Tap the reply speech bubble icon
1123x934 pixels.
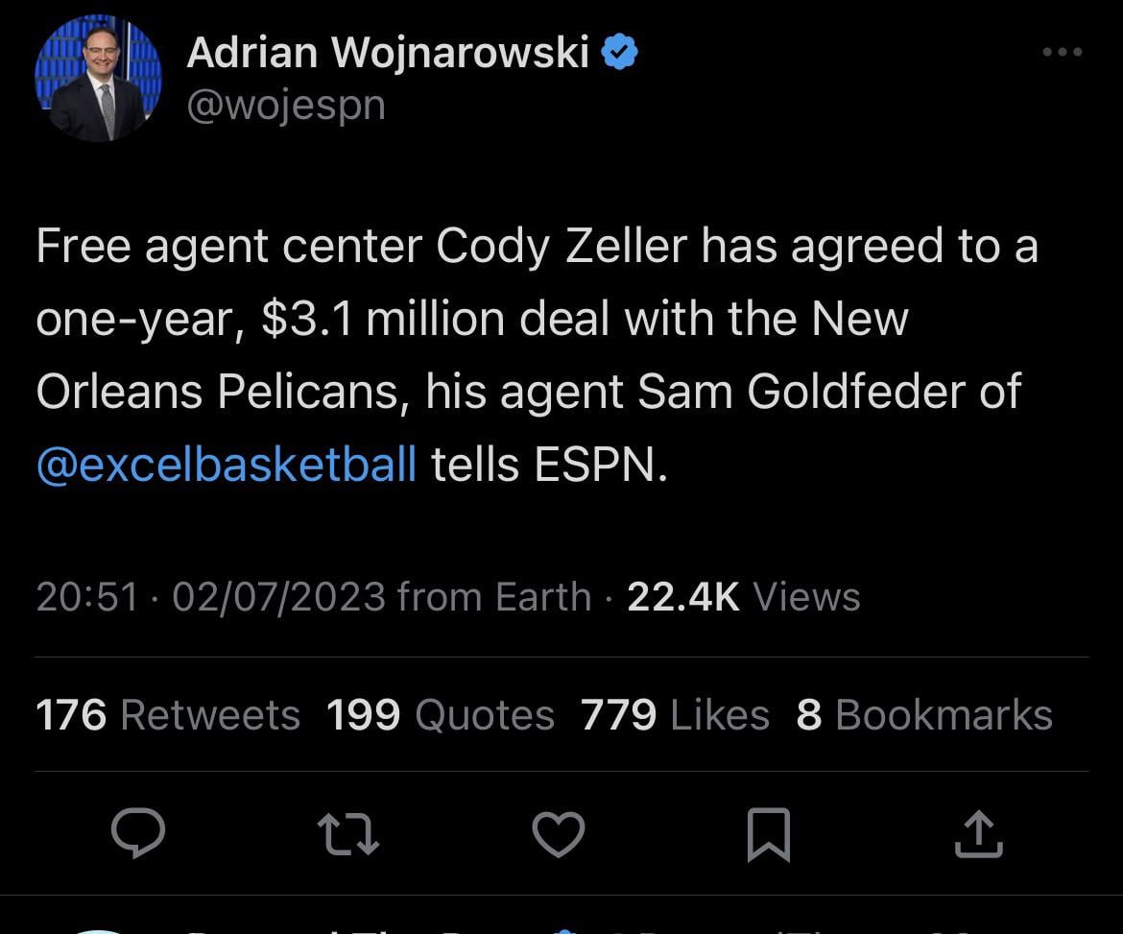click(138, 832)
